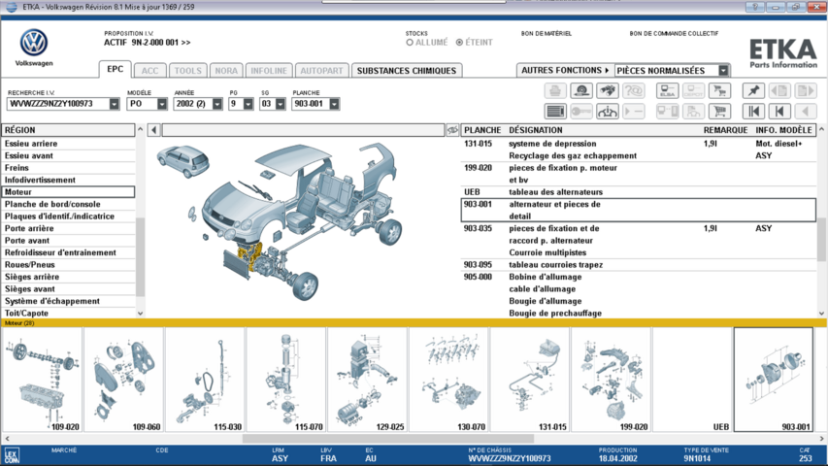Image resolution: width=828 pixels, height=466 pixels.
Task: Click the Volkswagen logo
Action: click(x=34, y=43)
